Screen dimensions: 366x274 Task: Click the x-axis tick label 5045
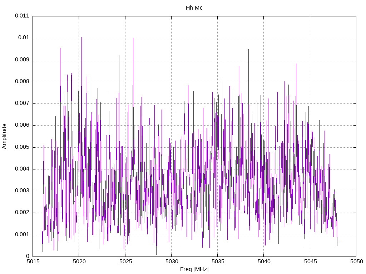[310, 262]
